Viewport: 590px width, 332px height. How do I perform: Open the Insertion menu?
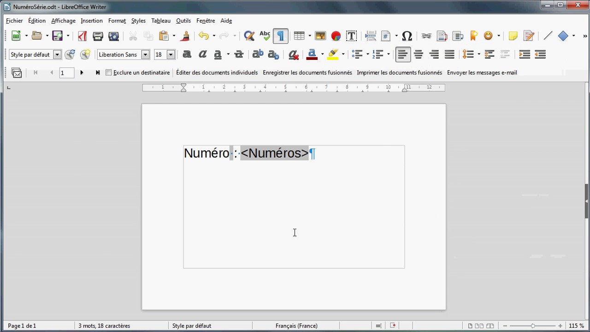click(x=92, y=21)
